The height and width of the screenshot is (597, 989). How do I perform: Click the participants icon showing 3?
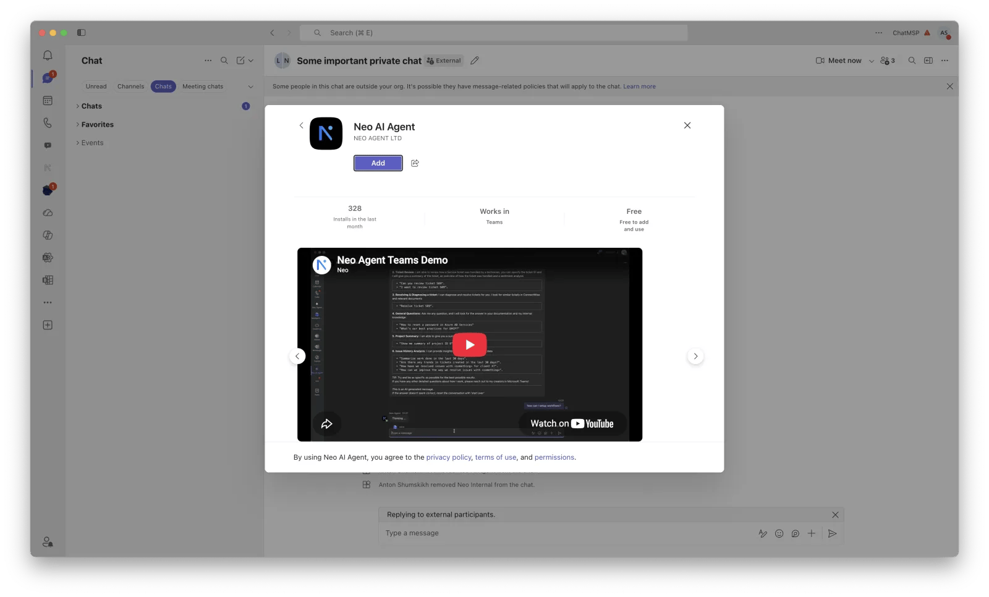[888, 61]
